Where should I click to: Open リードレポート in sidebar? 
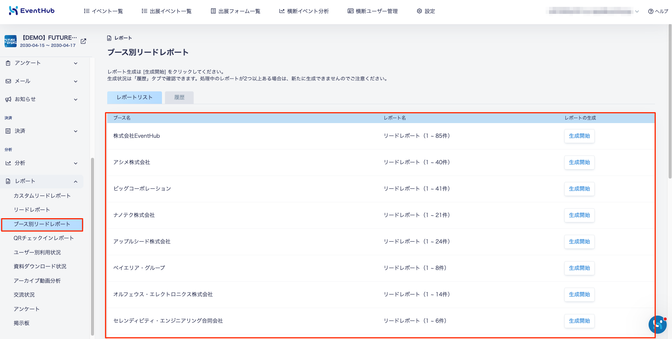32,210
